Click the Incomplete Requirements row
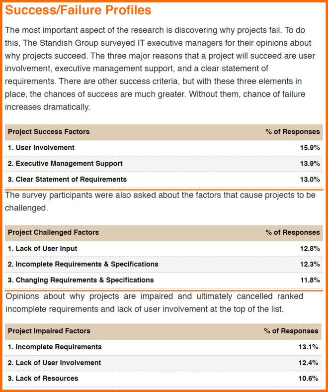Screen dimensions: 328x392 163,347
